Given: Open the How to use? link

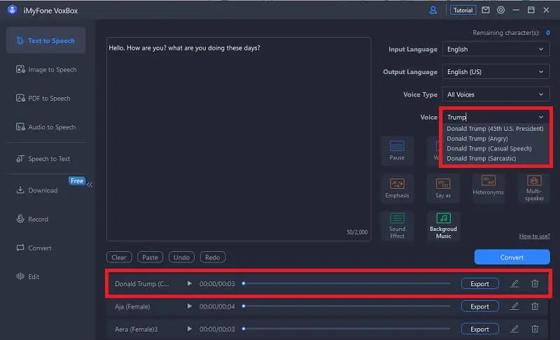Looking at the screenshot, I should [x=534, y=236].
